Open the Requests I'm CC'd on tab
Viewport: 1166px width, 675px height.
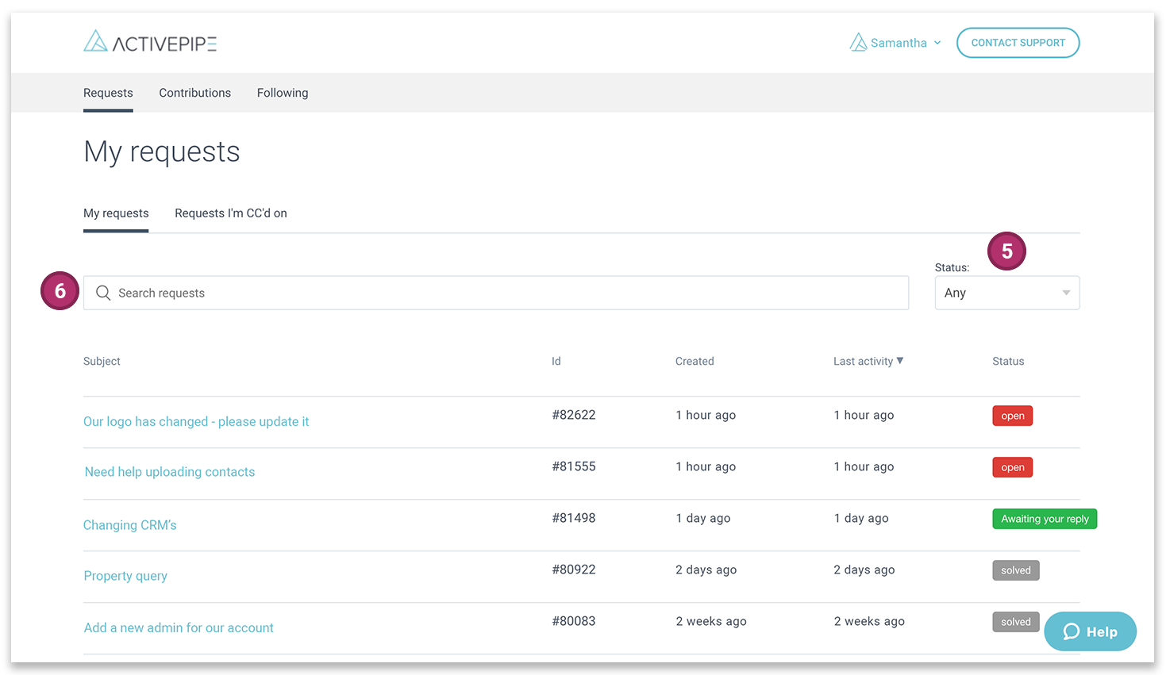point(230,213)
